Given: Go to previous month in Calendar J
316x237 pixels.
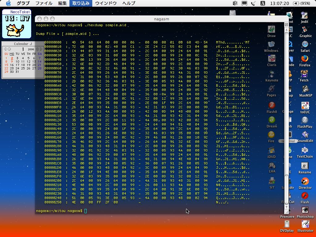Looking at the screenshot, I should tap(5, 49).
